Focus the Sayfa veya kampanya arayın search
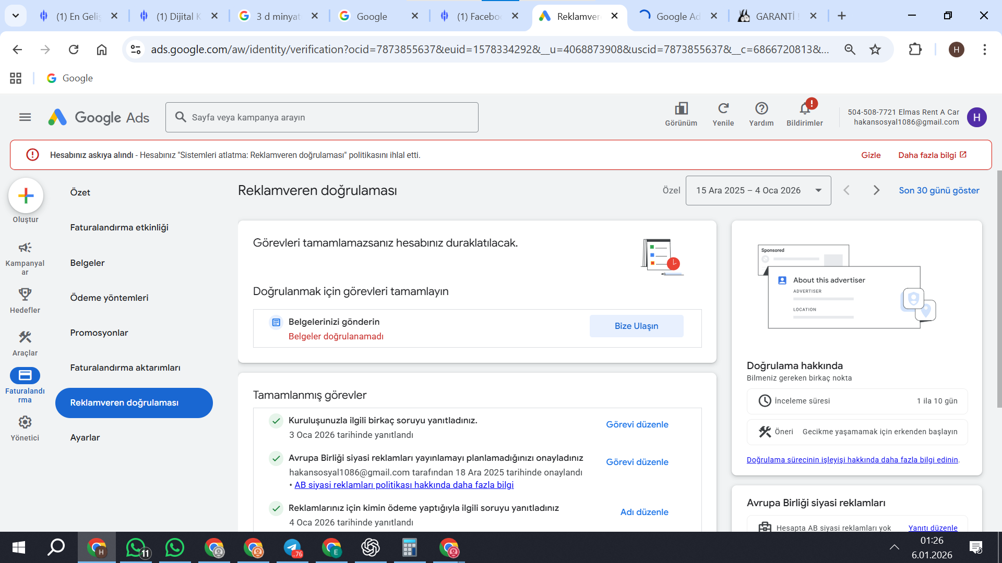The width and height of the screenshot is (1002, 563). click(x=322, y=117)
